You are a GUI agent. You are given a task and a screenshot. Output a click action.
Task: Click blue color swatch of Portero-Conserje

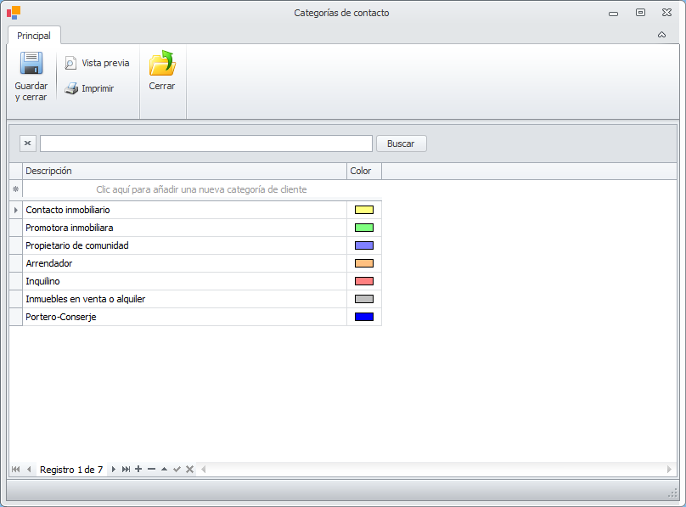pyautogui.click(x=364, y=317)
